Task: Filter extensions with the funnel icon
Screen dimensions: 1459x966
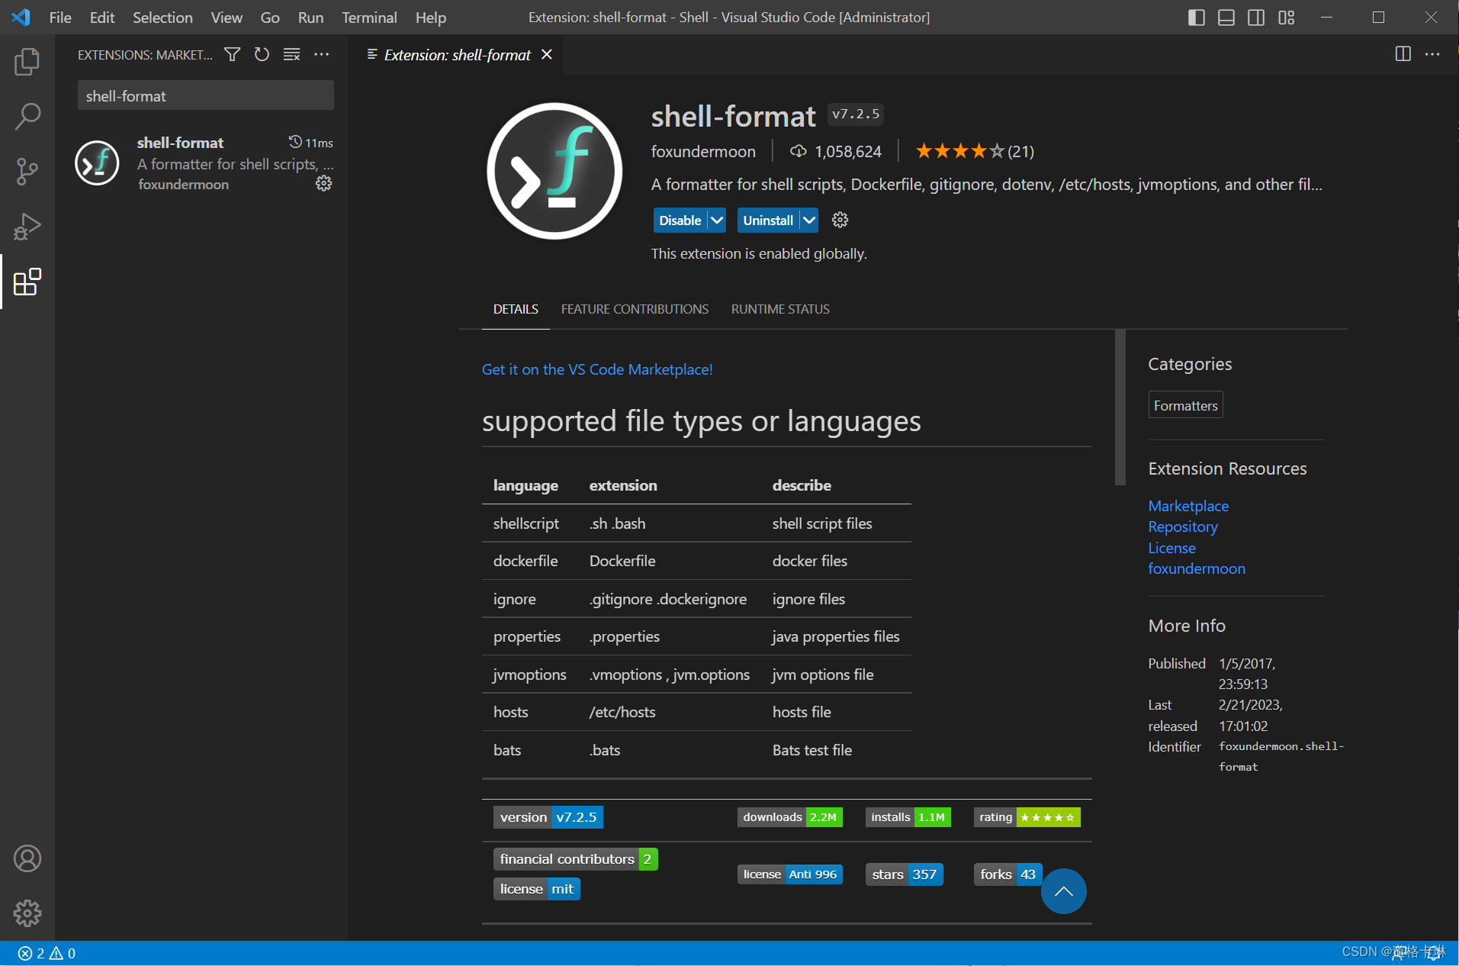Action: [232, 54]
